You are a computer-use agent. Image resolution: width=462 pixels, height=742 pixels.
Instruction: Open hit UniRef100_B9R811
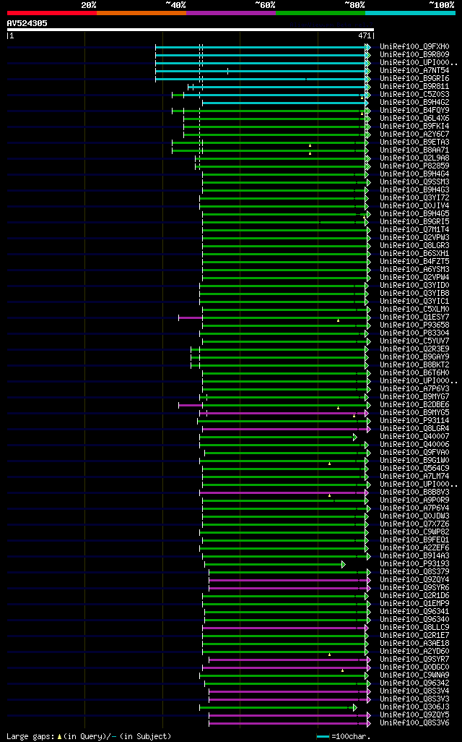[414, 87]
